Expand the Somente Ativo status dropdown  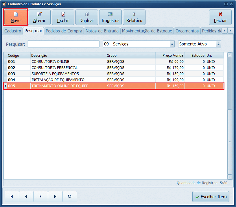coord(218,44)
